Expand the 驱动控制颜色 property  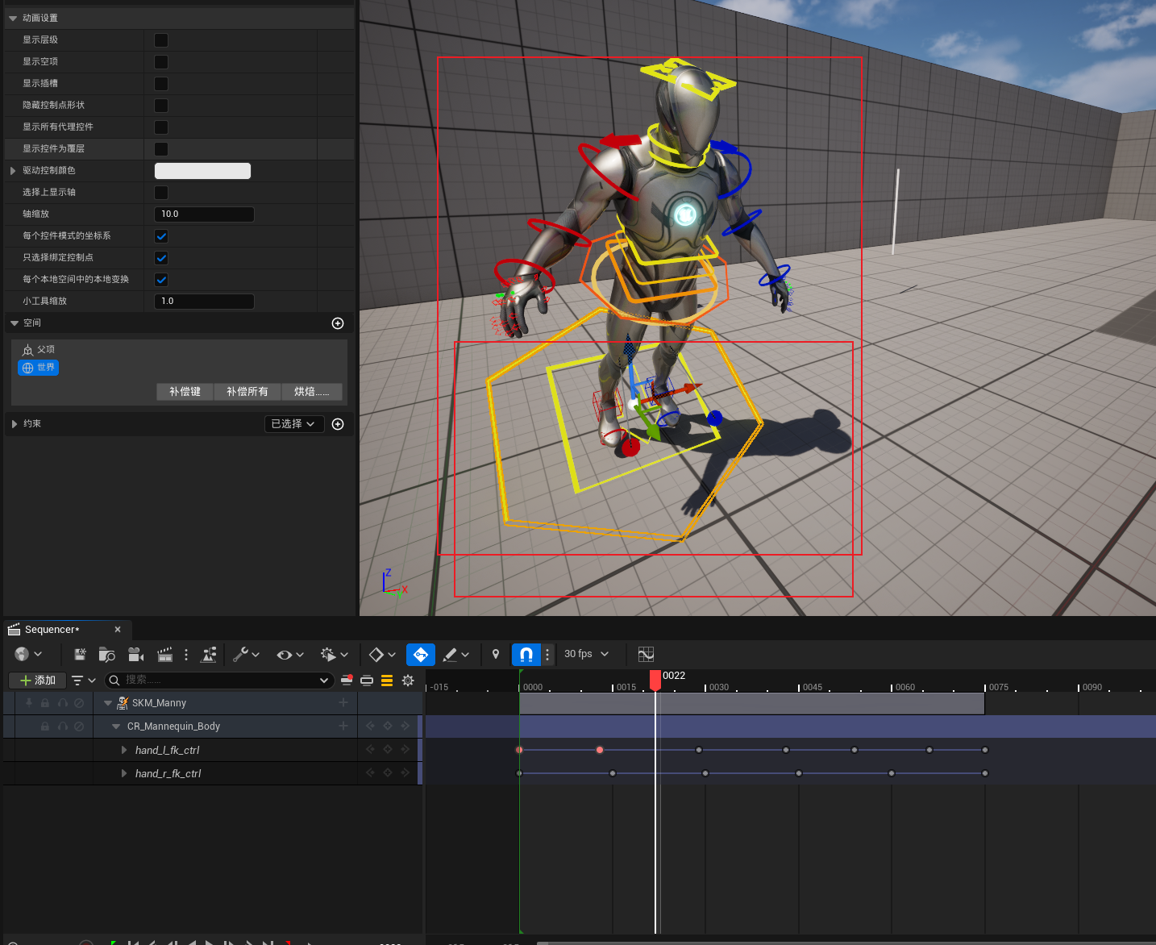(13, 171)
